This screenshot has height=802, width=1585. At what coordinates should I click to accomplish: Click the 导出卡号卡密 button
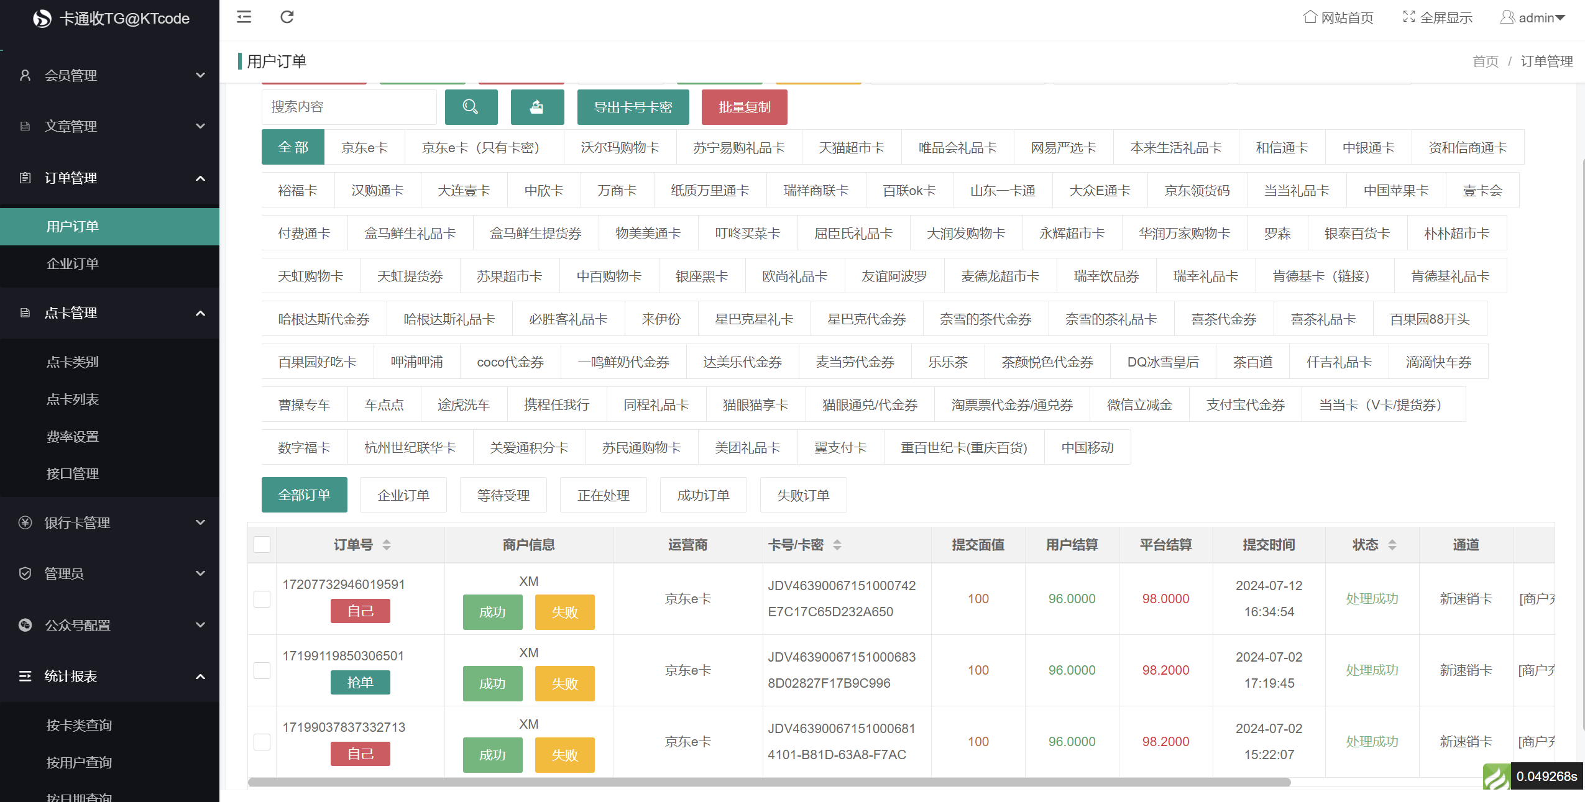[633, 107]
